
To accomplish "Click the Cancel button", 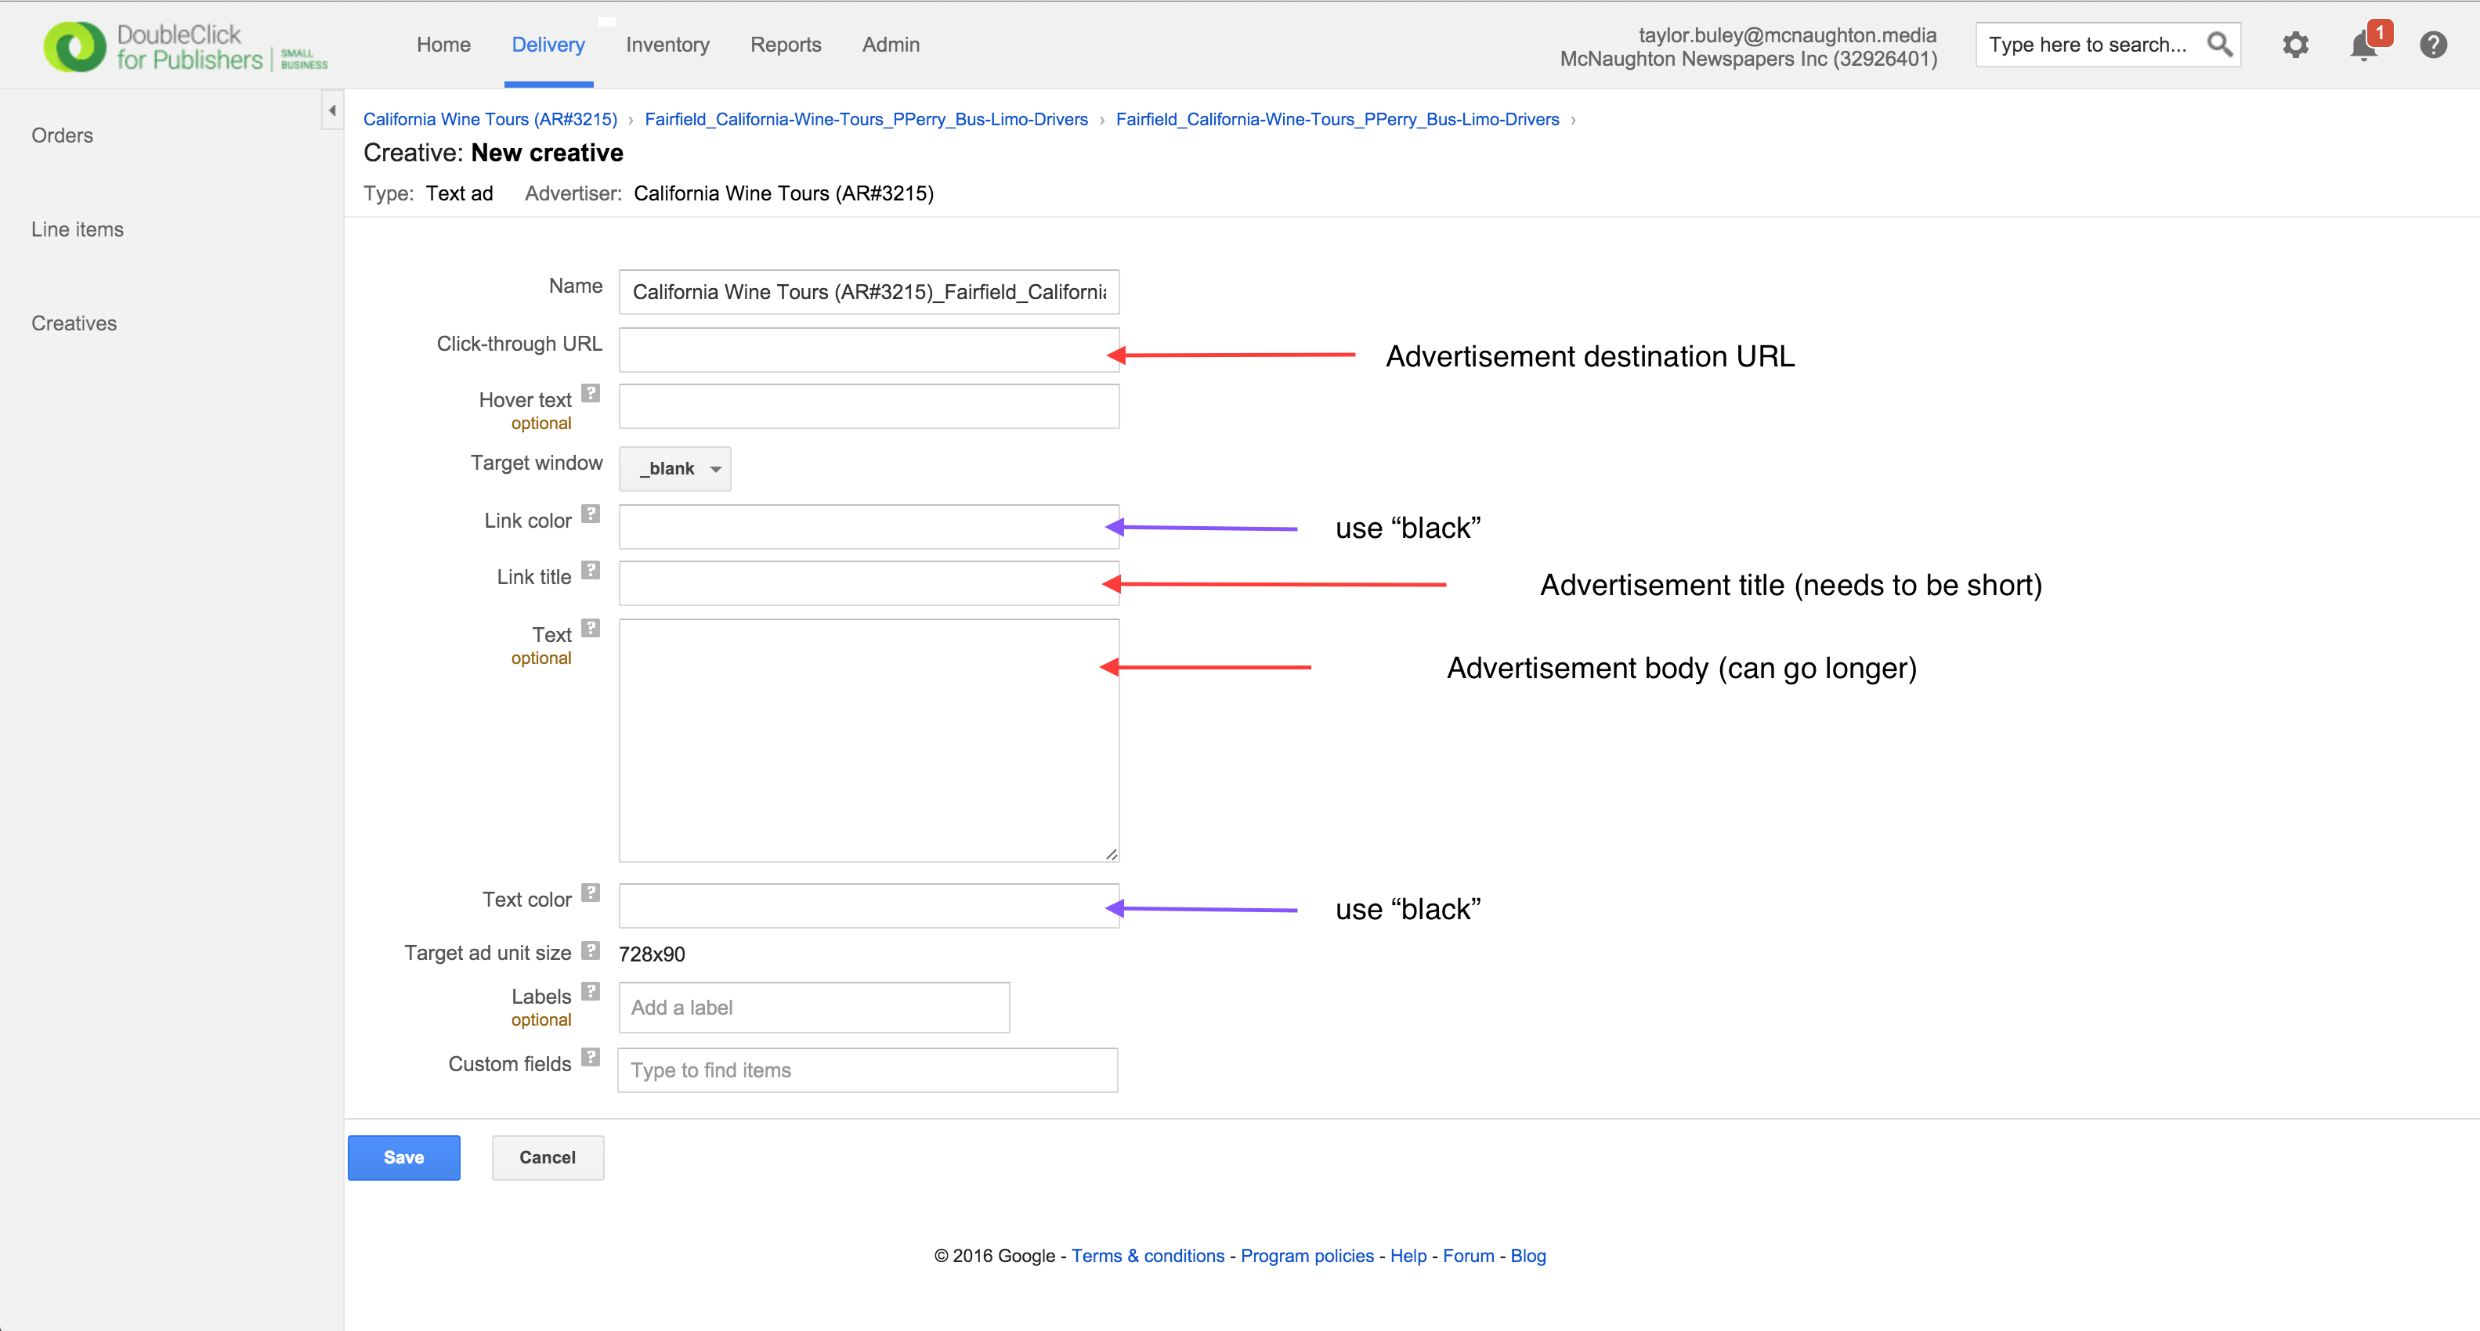I will pos(547,1157).
